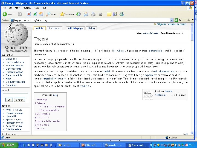Screen dimensions: 197x148
Task: Open the Donations sidebar link
Action: tap(11, 85)
